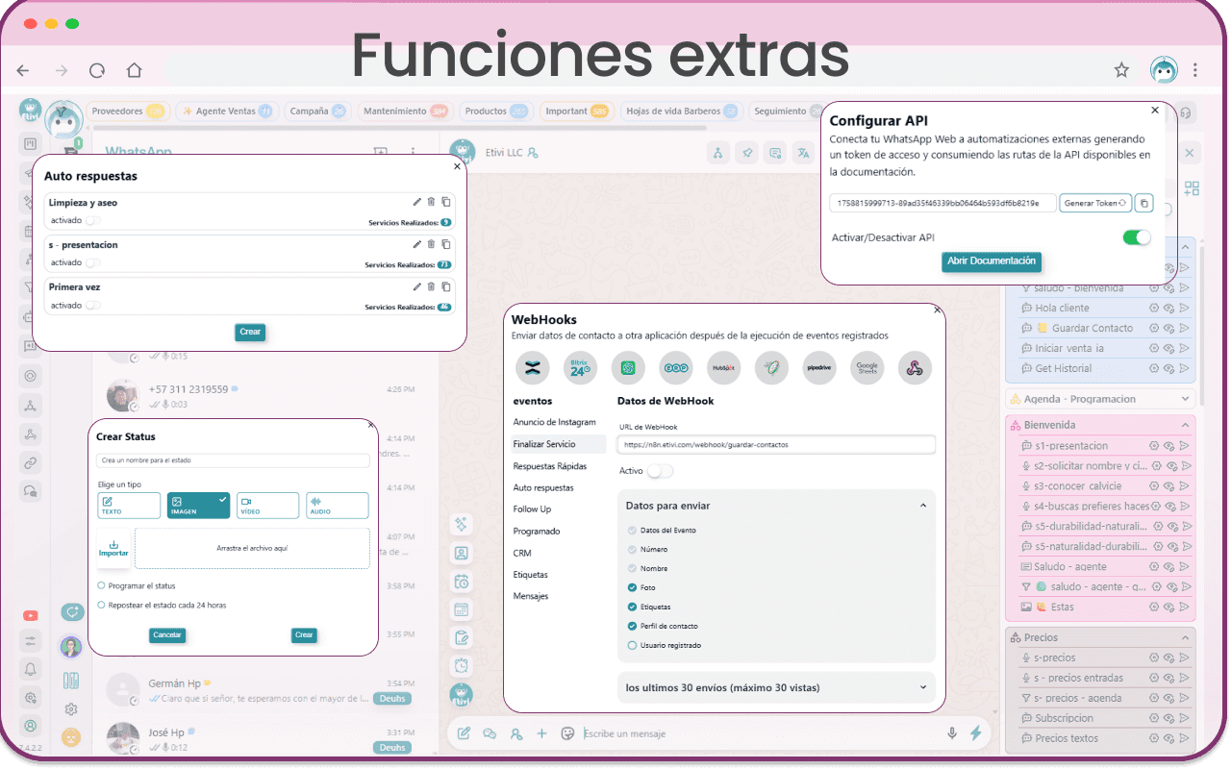Select the Google Sheets integration icon

867,367
